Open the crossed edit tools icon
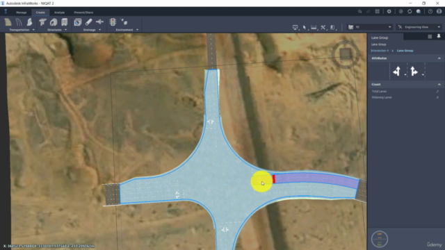 [x=323, y=28]
